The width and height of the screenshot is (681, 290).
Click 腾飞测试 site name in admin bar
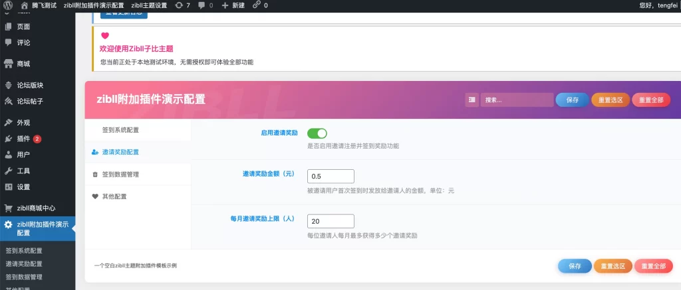[x=45, y=5]
